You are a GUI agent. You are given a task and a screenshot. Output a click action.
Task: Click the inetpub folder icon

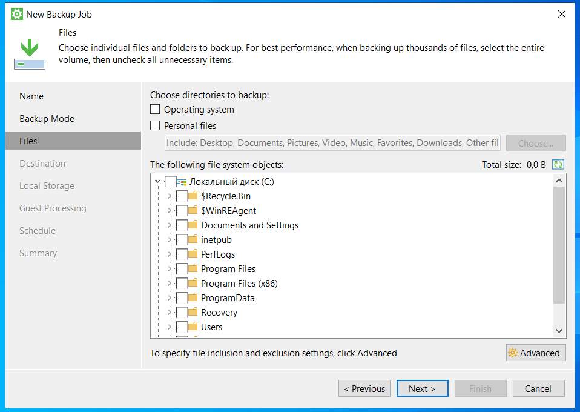[193, 240]
